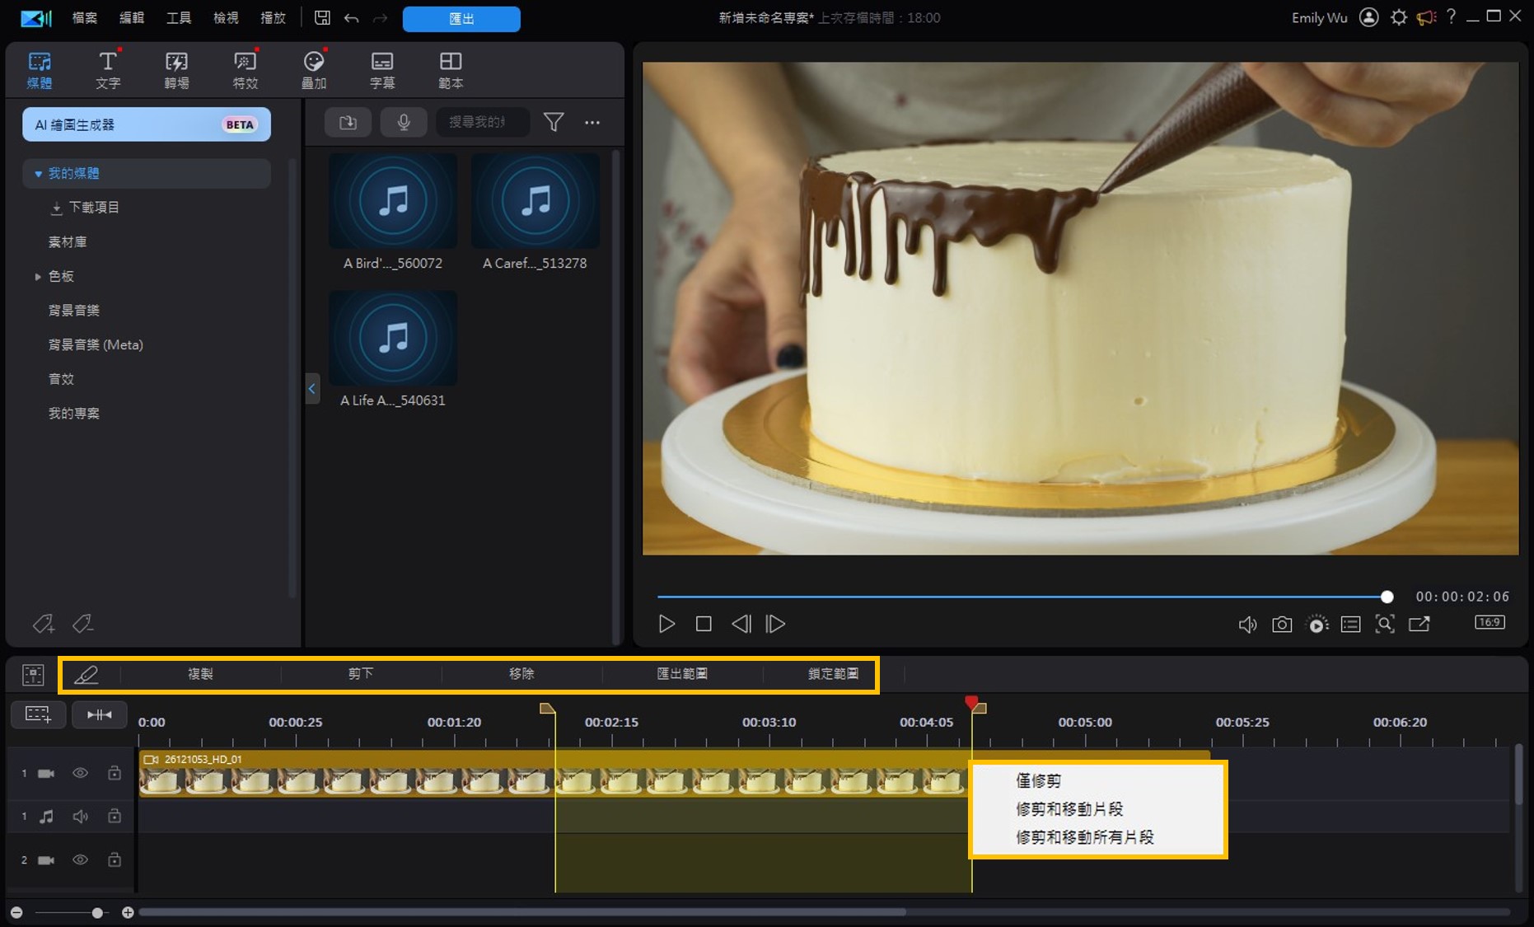
Task: Open the 16:9 aspect ratio dropdown
Action: pyautogui.click(x=1489, y=622)
